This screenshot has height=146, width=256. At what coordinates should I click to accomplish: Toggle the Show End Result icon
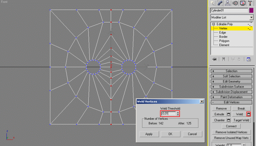point(223,59)
